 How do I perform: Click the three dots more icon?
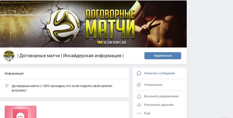click(139, 113)
